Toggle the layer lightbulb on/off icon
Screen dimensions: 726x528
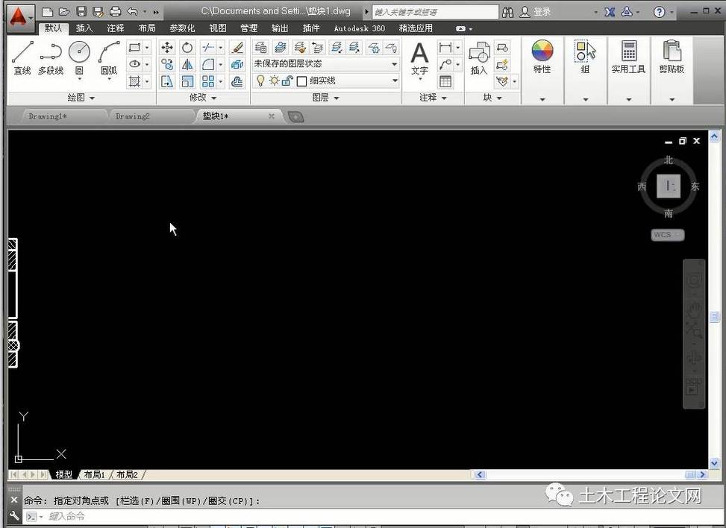coord(260,81)
